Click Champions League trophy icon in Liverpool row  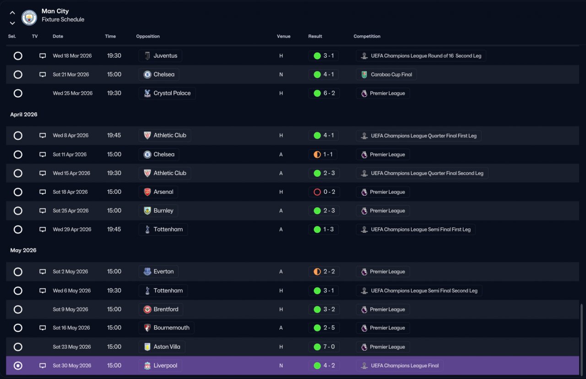coord(364,366)
